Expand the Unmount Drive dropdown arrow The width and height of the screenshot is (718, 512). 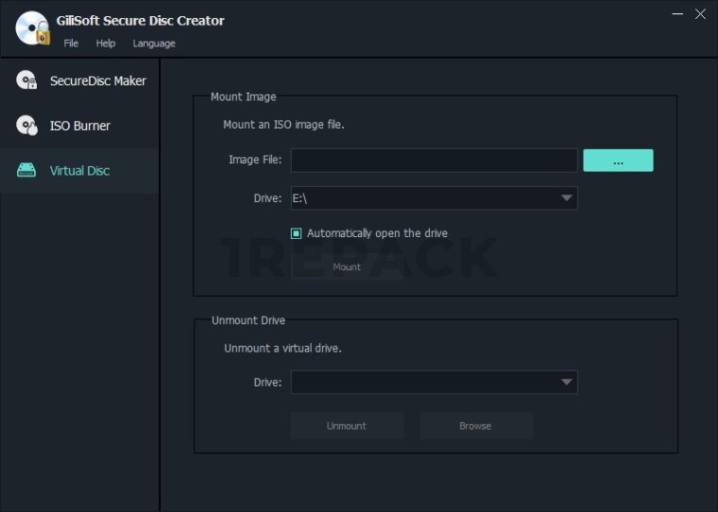[566, 383]
